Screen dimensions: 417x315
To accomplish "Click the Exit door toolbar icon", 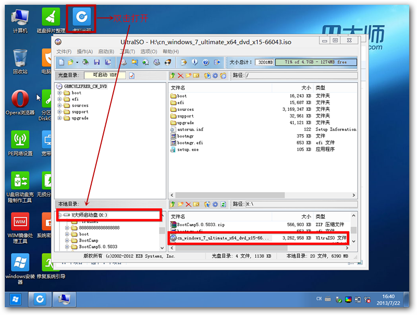I will pyautogui.click(x=217, y=62).
